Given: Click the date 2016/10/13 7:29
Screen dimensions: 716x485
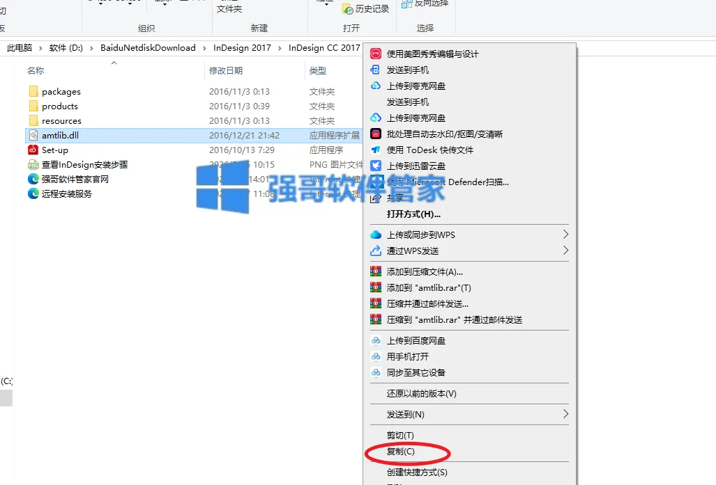Looking at the screenshot, I should point(241,150).
